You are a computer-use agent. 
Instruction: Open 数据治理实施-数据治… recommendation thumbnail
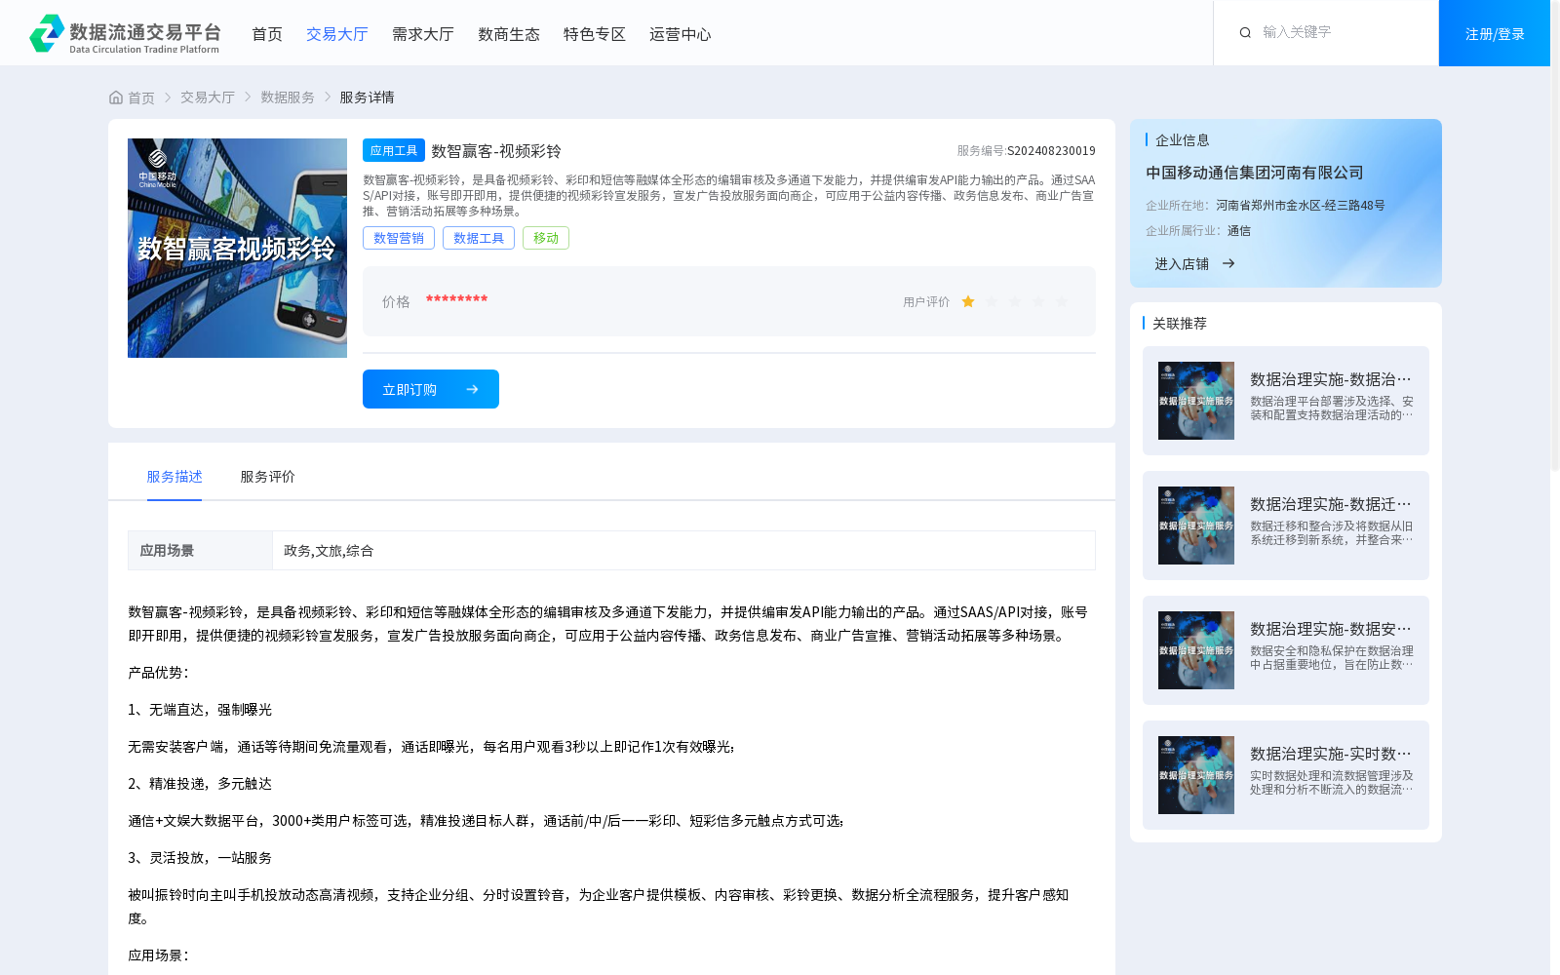pyautogui.click(x=1196, y=401)
